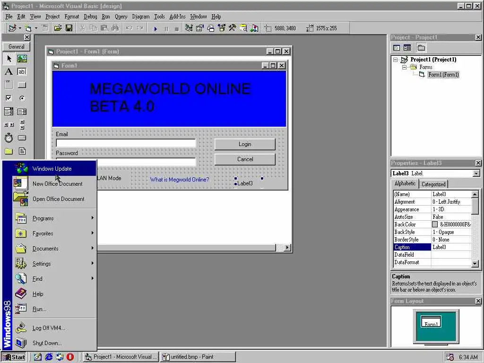Open the Add Standard EXE Project dropdown arrow
The height and width of the screenshot is (363, 484).
(20, 28)
